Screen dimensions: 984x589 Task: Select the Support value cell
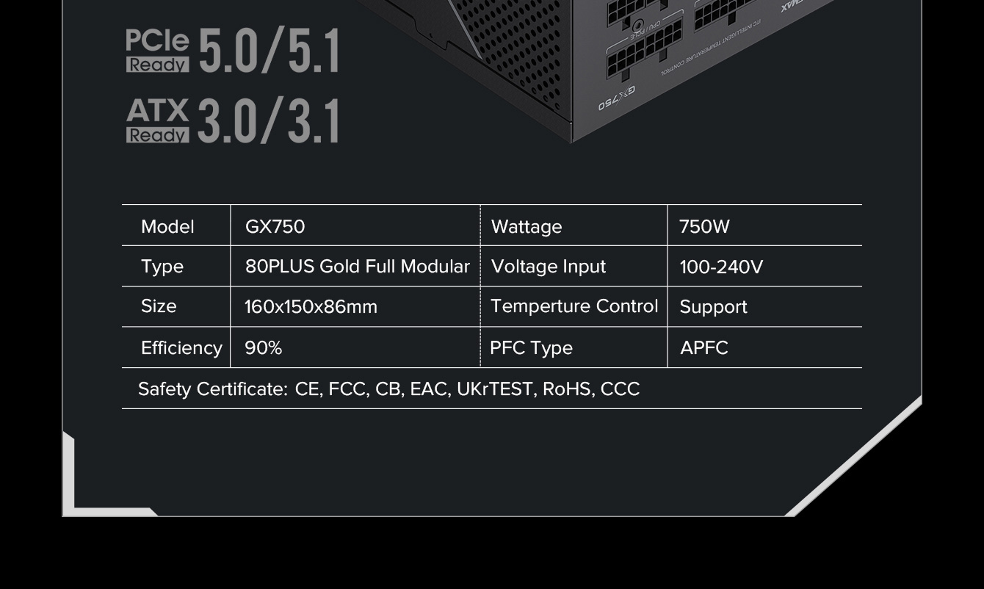coord(713,307)
